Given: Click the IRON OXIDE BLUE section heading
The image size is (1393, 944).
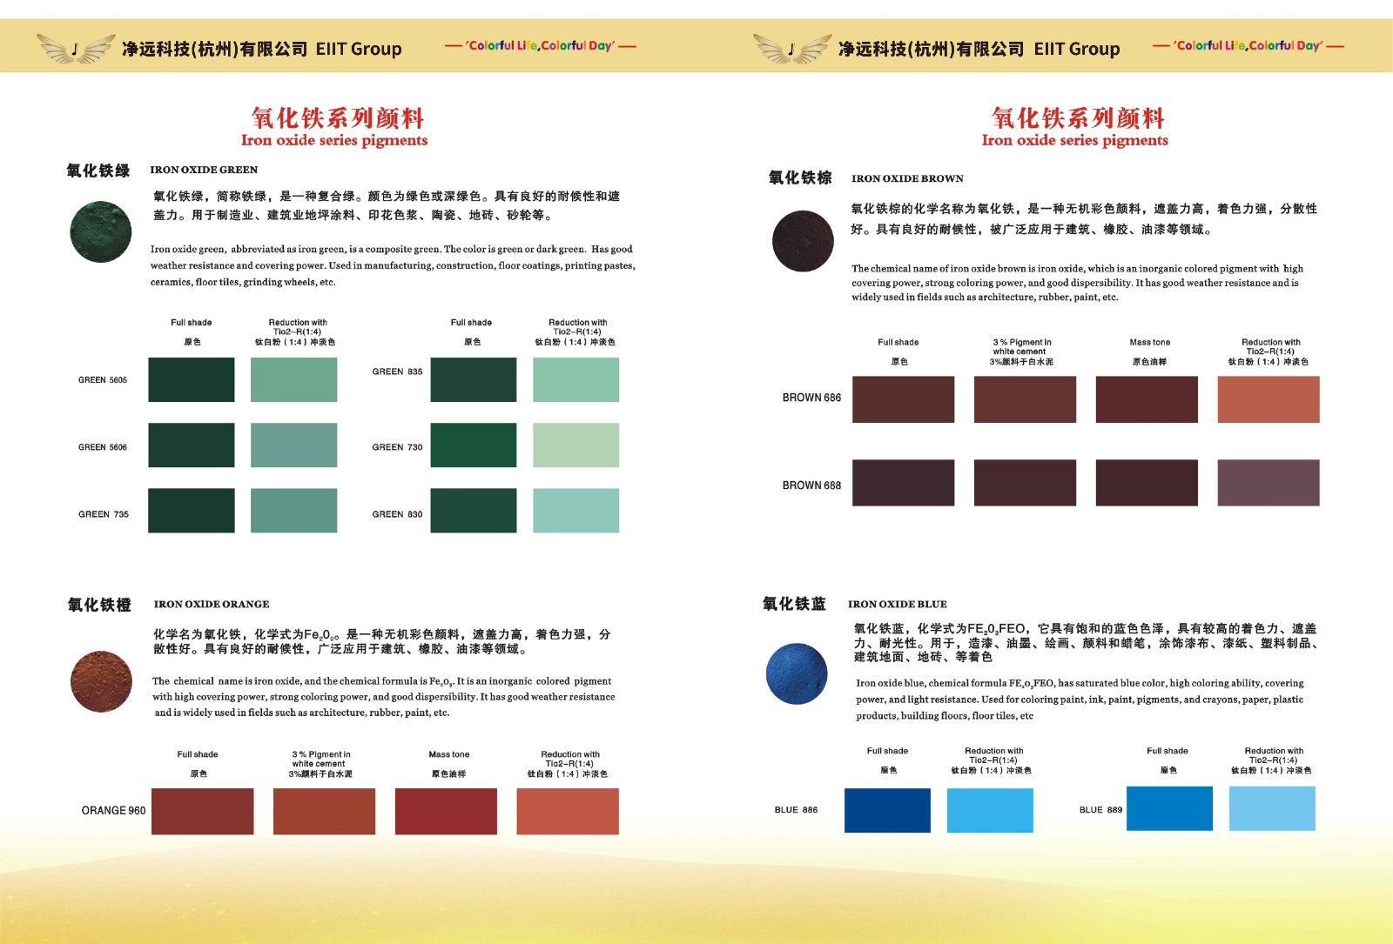Looking at the screenshot, I should tap(897, 604).
